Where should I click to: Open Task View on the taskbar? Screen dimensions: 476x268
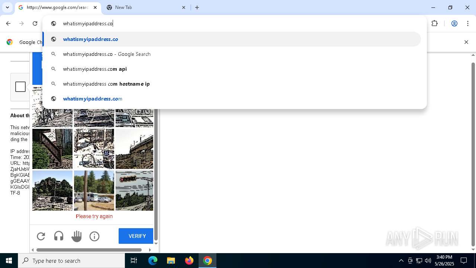134,261
